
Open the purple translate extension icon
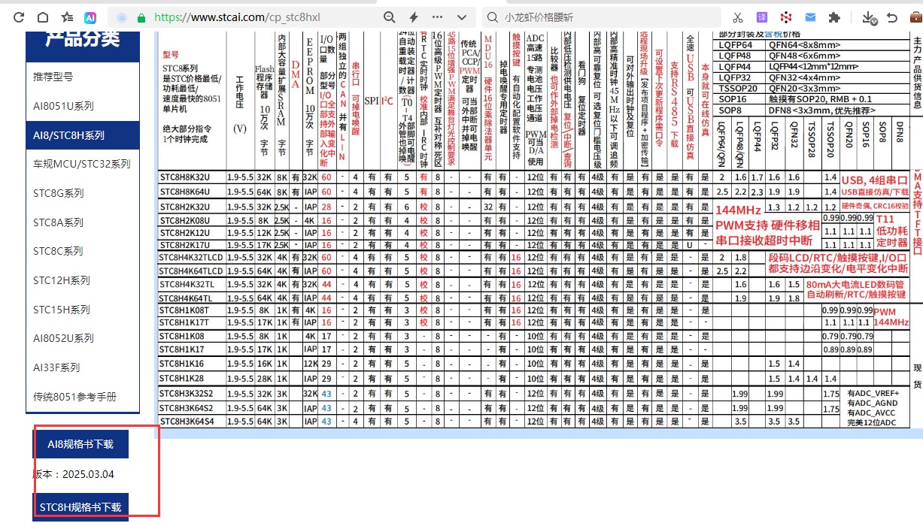tap(762, 17)
